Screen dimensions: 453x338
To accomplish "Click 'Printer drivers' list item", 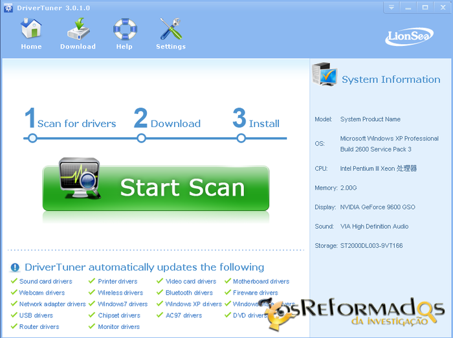I will coord(118,281).
